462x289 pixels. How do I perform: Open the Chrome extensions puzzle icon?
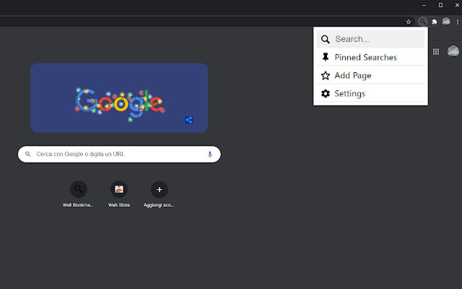pos(434,21)
